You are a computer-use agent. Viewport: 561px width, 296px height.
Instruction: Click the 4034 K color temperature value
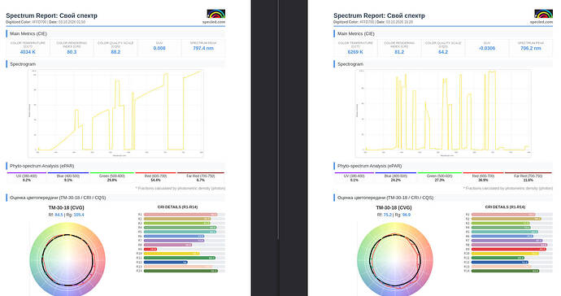click(x=28, y=52)
